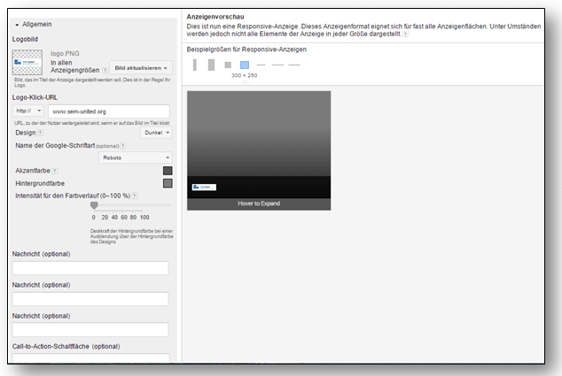Click the logo inside the ad preview
The height and width of the screenshot is (376, 562).
[204, 187]
